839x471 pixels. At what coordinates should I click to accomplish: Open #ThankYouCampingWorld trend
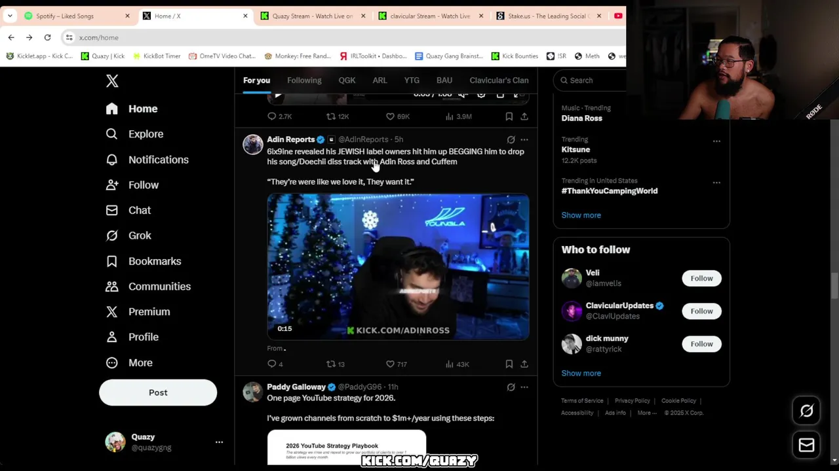click(x=610, y=191)
